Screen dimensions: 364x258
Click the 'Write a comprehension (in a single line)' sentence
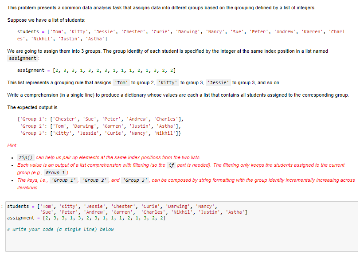[x=178, y=95]
